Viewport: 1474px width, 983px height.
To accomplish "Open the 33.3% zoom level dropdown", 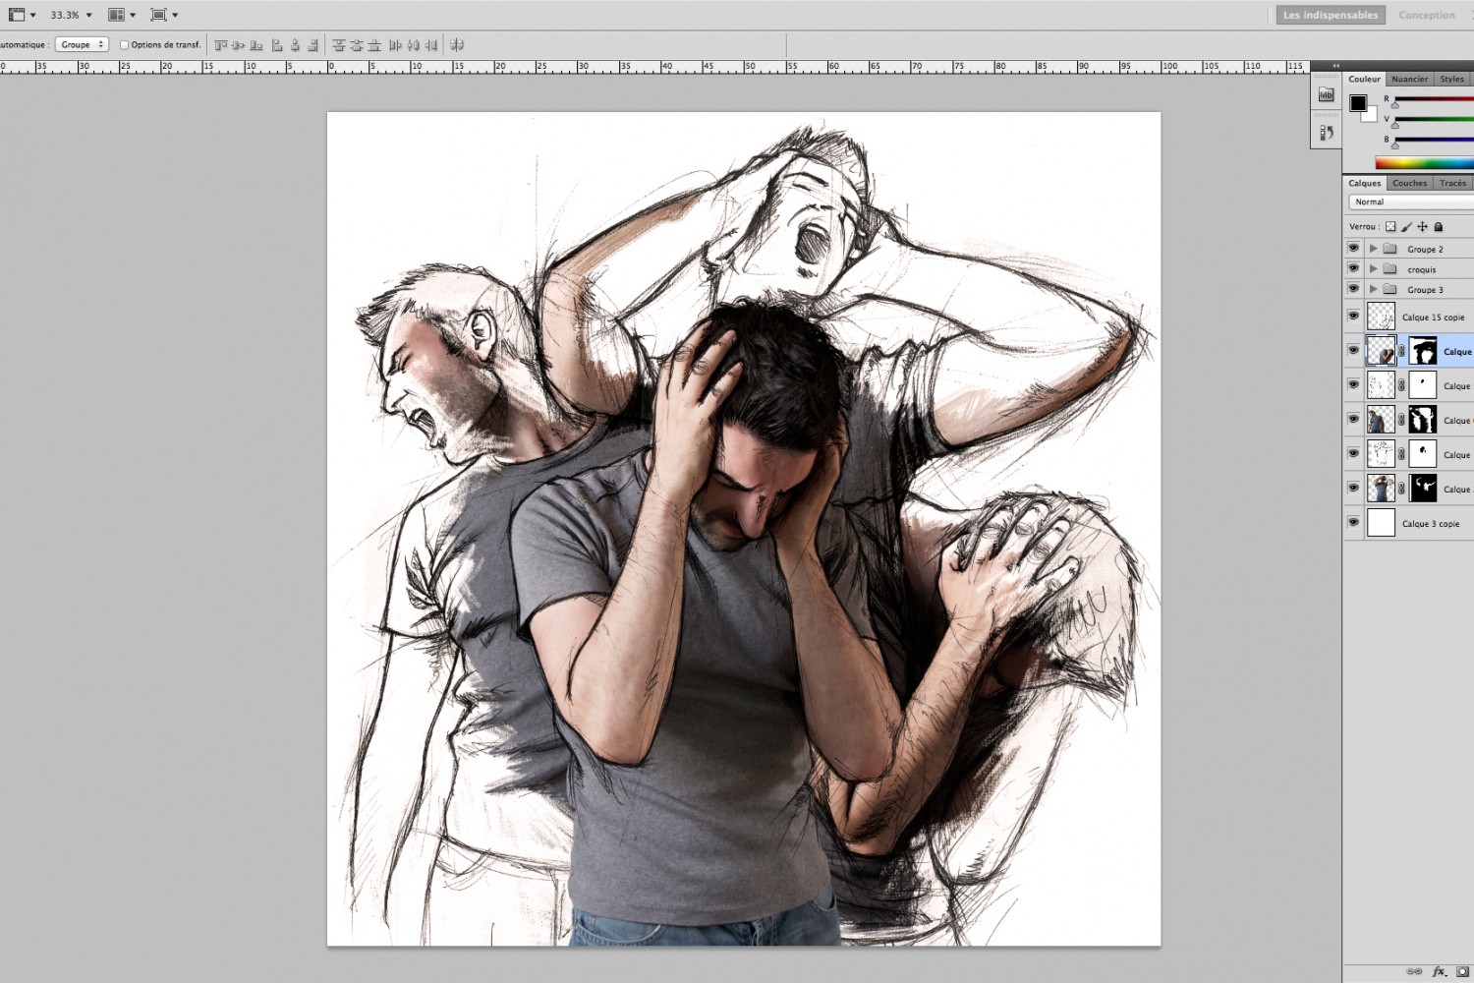I will 88,16.
